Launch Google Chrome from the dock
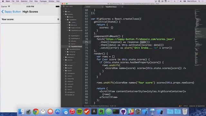206x116 pixels. coord(36,112)
